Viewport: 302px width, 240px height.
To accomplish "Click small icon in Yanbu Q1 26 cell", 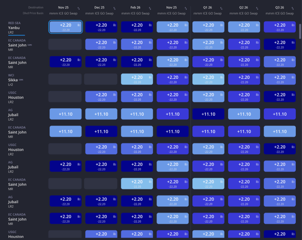I will (222, 25).
